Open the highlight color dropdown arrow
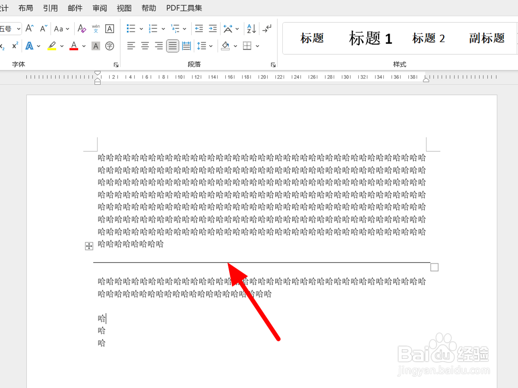518x388 pixels. pos(62,46)
